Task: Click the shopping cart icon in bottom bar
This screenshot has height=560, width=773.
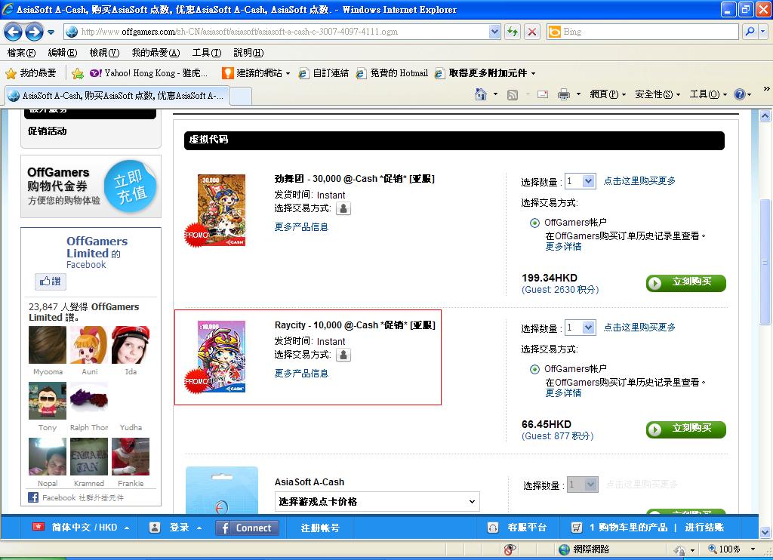Action: (x=576, y=528)
